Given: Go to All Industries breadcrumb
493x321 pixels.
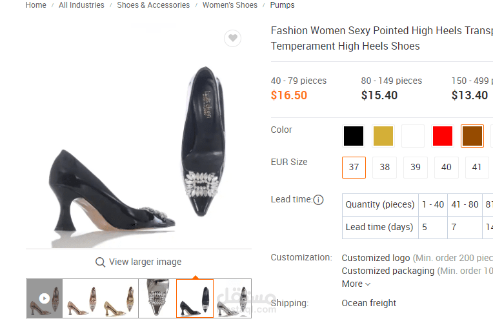Looking at the screenshot, I should coord(81,5).
